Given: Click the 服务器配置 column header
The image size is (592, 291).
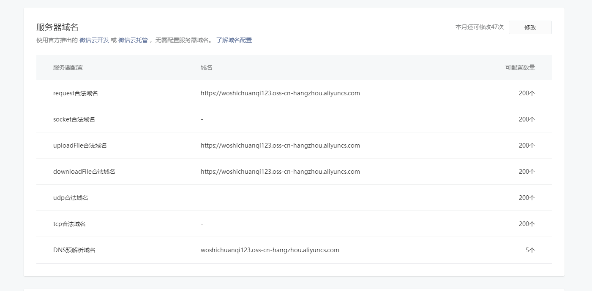Looking at the screenshot, I should click(x=68, y=67).
